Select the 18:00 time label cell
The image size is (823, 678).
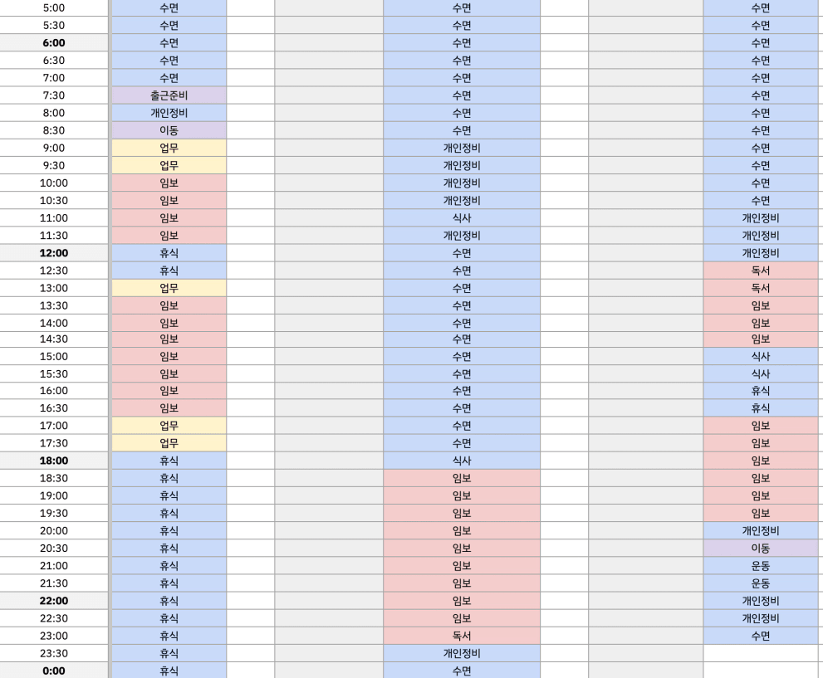[54, 461]
